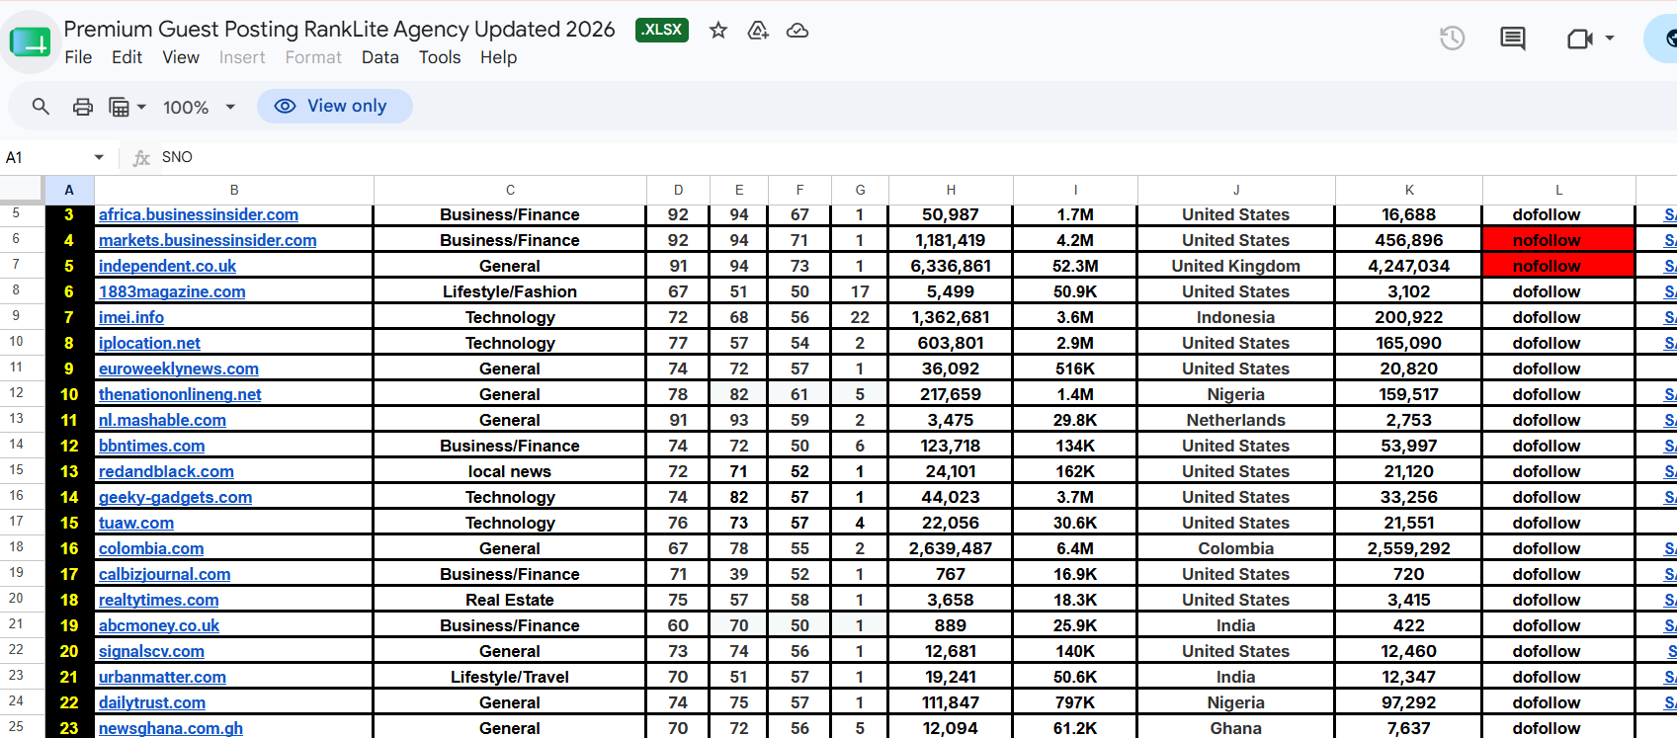Open the Tools menu
The width and height of the screenshot is (1677, 738).
point(440,57)
